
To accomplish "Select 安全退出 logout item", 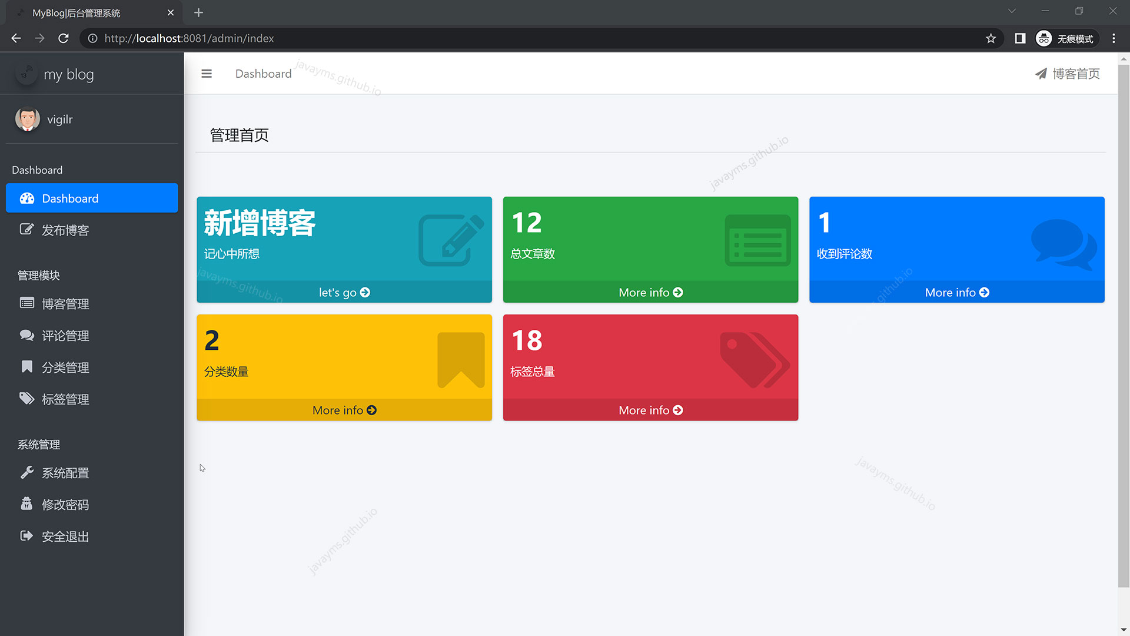I will [65, 536].
